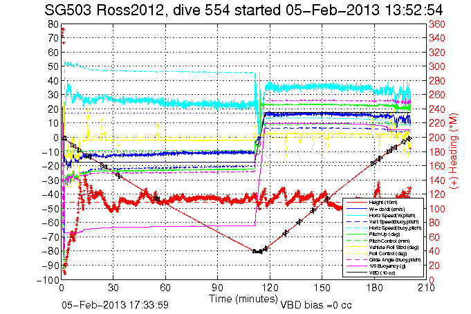Image resolution: width=471 pixels, height=314 pixels.
Task: Click black axis tick label "-70"
Action: click(x=50, y=237)
